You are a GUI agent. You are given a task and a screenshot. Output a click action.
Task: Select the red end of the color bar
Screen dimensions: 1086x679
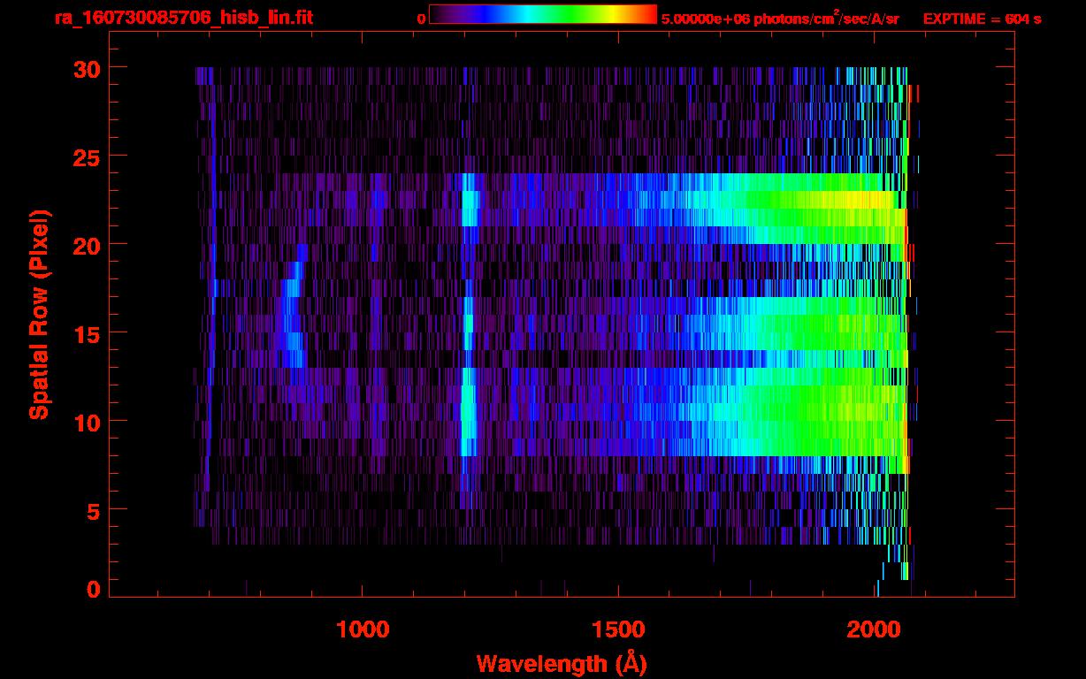[x=647, y=15]
